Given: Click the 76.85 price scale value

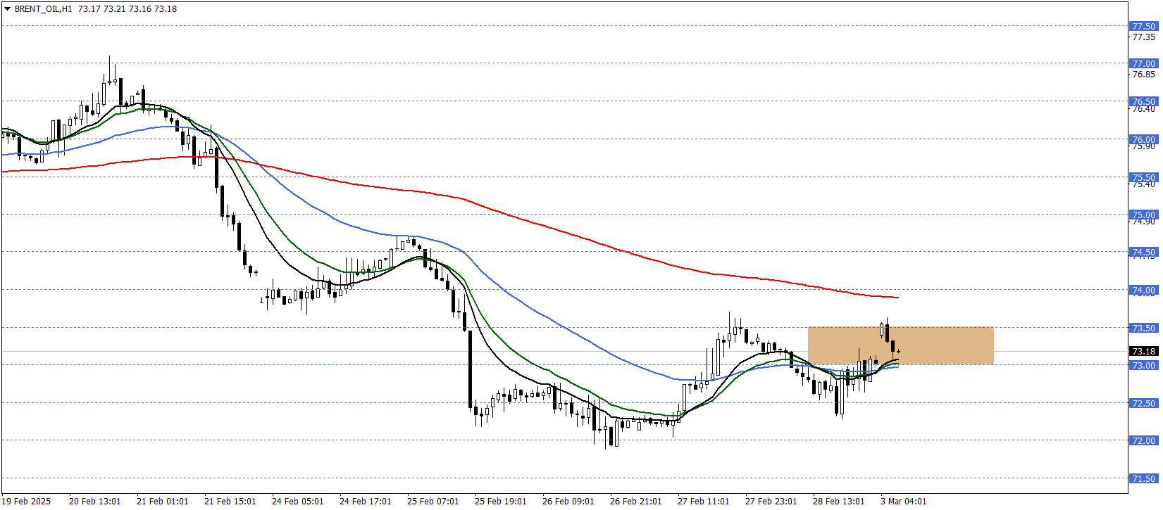Looking at the screenshot, I should (1143, 74).
